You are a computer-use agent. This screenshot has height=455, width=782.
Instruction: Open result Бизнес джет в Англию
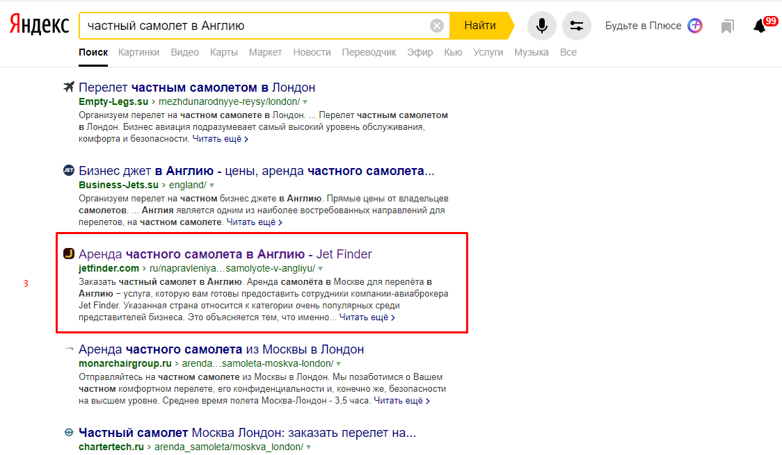point(257,171)
